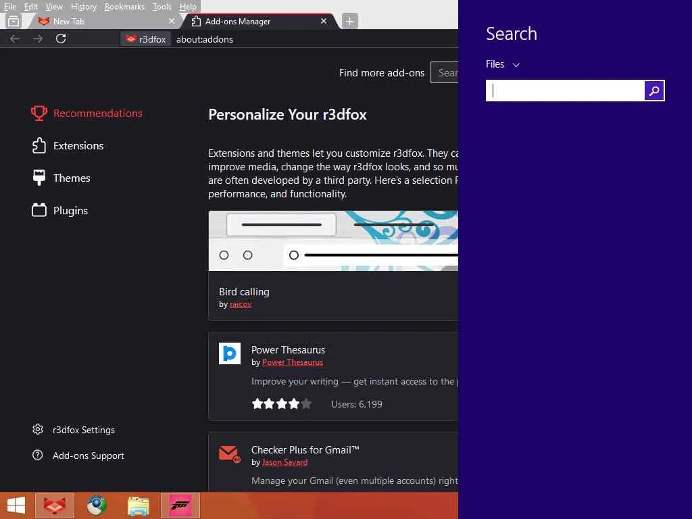Open the Bookmarks menu
The height and width of the screenshot is (519, 692).
coord(124,7)
